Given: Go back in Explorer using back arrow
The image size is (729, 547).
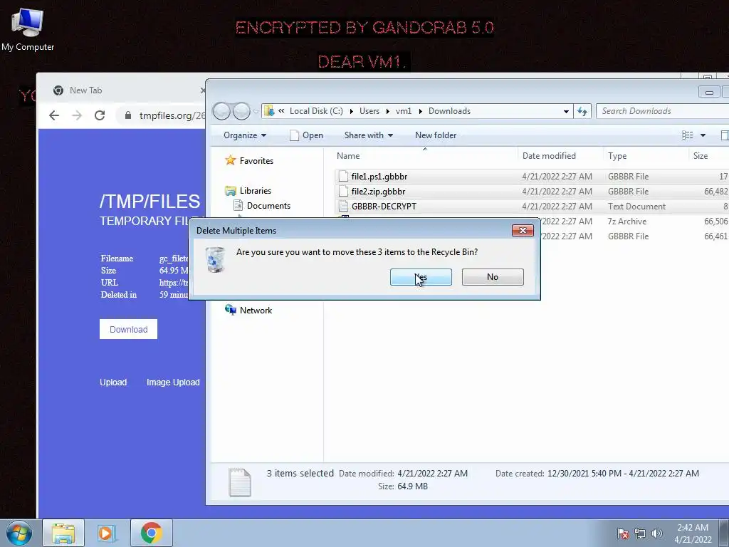Looking at the screenshot, I should [222, 111].
